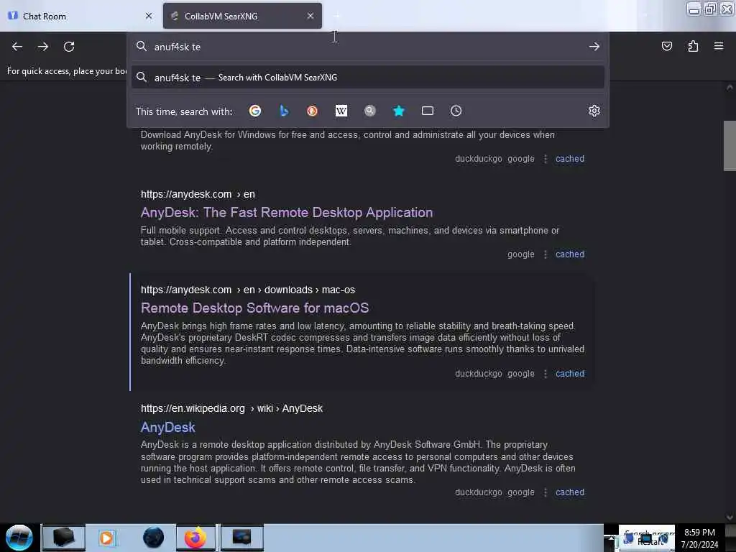Expand options dots of Download AnyDesk result
Viewport: 736px width, 552px height.
coord(545,159)
